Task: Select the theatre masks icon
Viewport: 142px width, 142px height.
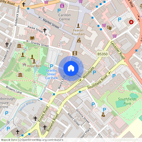Action: pyautogui.click(x=109, y=27)
